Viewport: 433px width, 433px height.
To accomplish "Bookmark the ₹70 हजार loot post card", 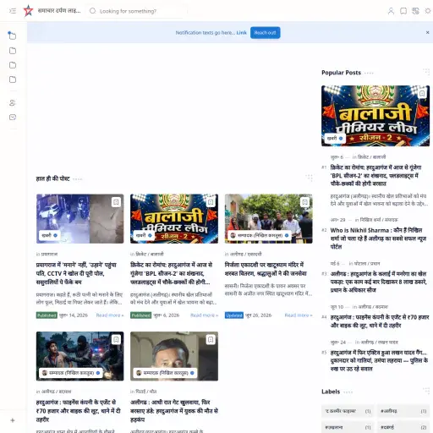I will (x=116, y=340).
